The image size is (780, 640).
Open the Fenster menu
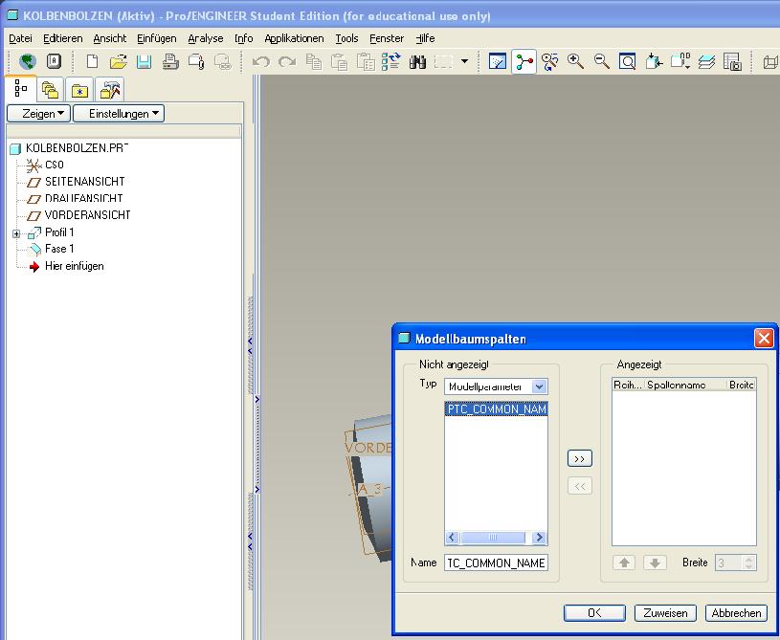pyautogui.click(x=387, y=38)
